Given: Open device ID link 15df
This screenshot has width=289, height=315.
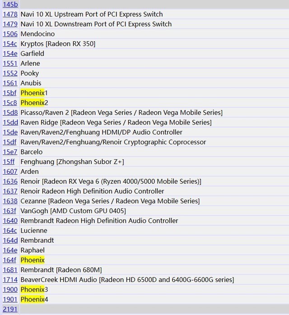Looking at the screenshot, I should coord(9,142).
